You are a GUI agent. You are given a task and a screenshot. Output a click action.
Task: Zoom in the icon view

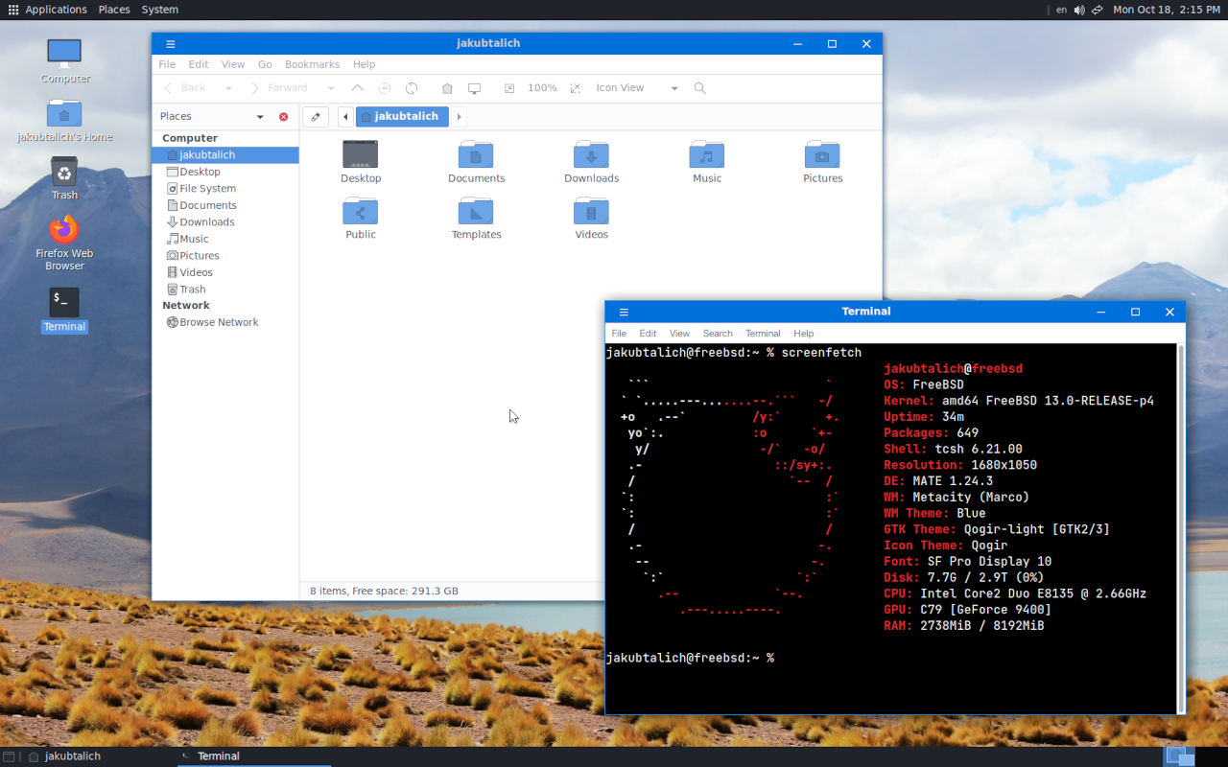[x=575, y=88]
